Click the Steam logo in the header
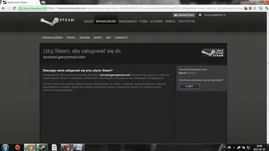 click(58, 21)
